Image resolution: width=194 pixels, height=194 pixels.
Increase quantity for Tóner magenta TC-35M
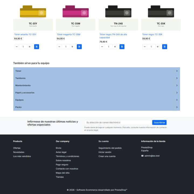(x=72, y=47)
